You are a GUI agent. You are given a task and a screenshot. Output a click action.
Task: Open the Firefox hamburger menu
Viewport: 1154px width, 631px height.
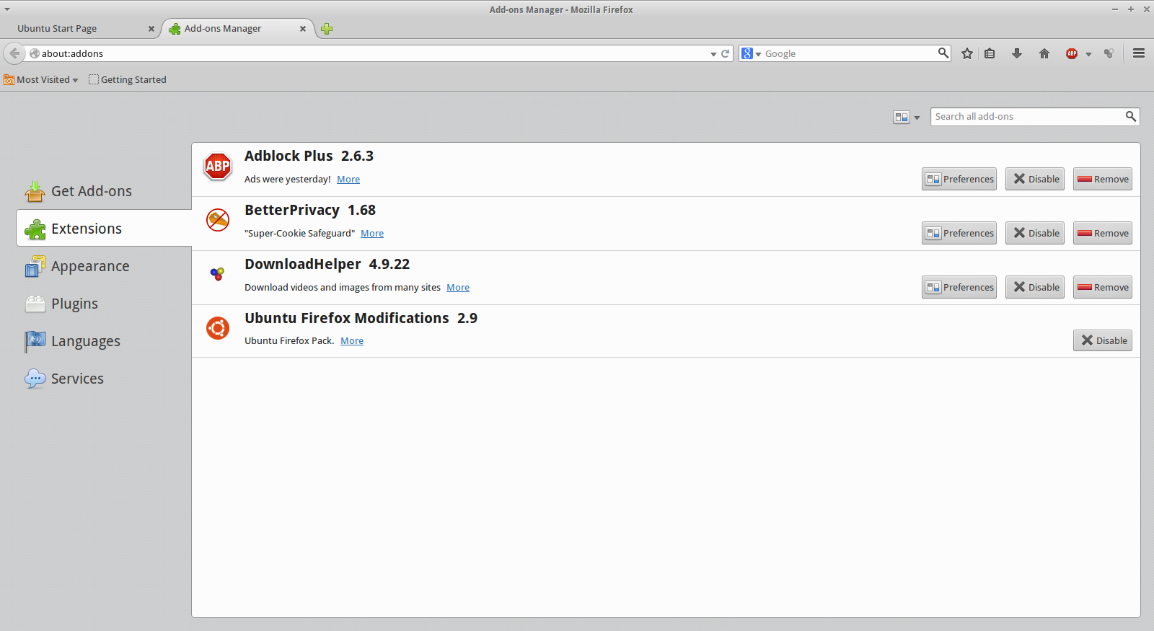(x=1139, y=53)
